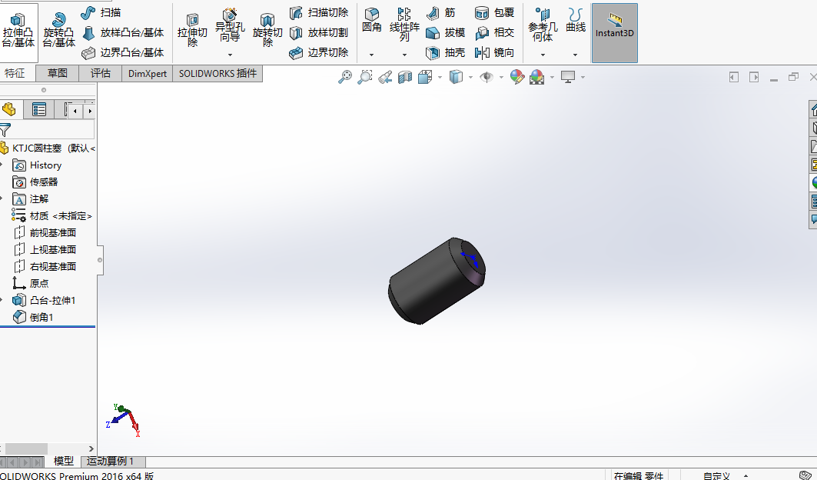Open the PropertyManager panel tab
This screenshot has width=817, height=480.
39,109
